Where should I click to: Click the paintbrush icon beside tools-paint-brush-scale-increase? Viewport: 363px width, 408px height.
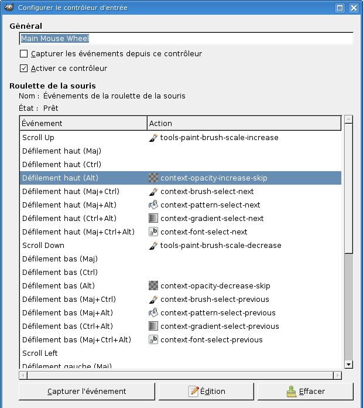153,138
